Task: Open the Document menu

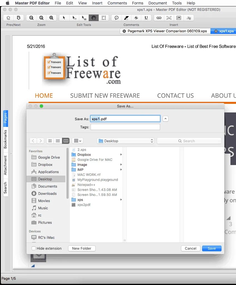Action: (x=158, y=3)
